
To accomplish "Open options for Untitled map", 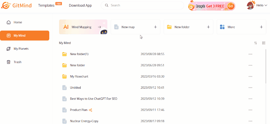I will click(x=250, y=88).
